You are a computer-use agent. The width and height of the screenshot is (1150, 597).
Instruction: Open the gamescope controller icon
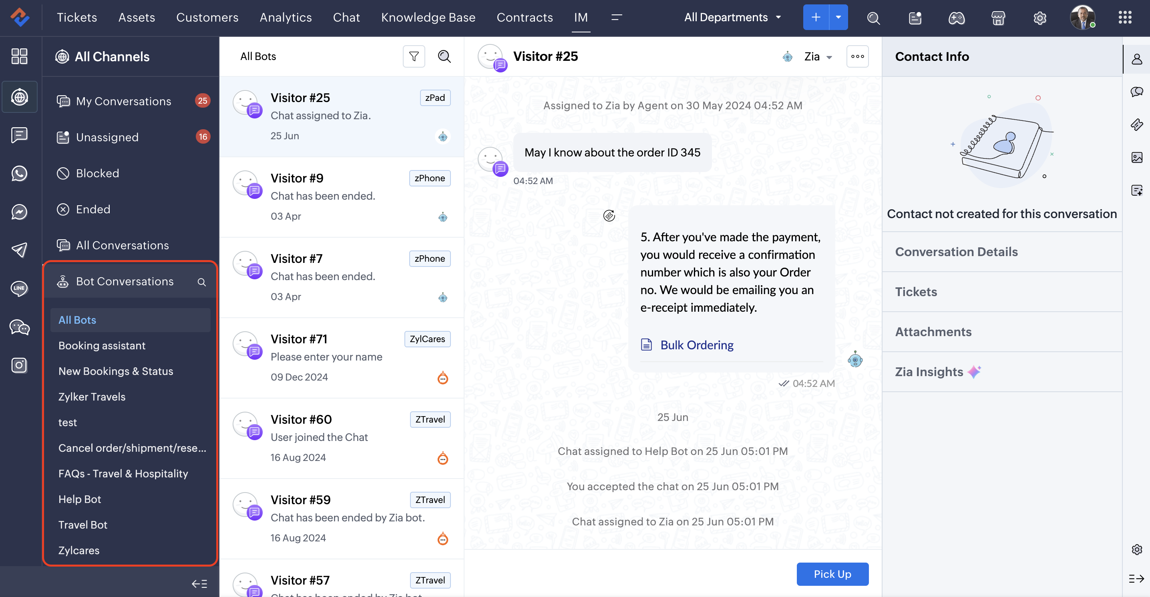[956, 18]
